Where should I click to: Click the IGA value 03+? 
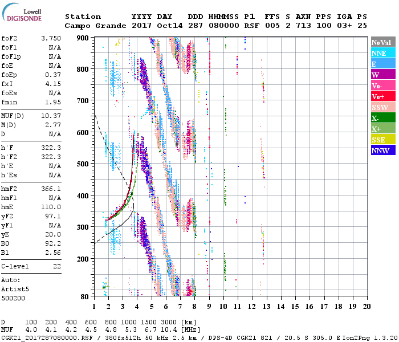pyautogui.click(x=344, y=26)
